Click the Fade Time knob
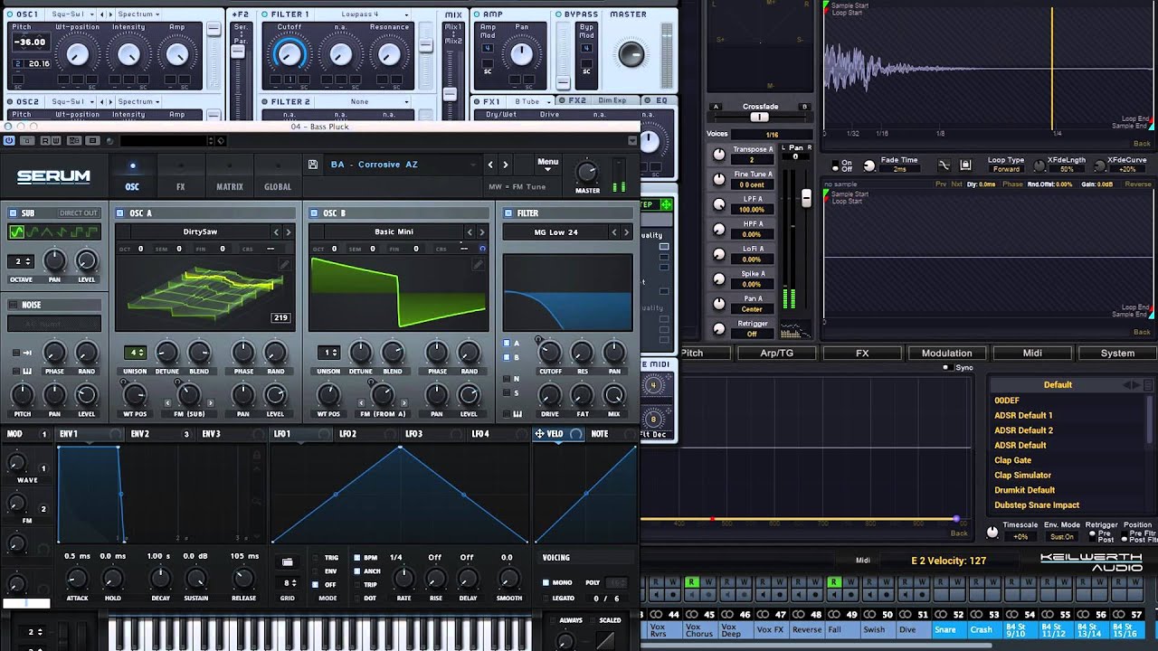1158x651 pixels. [x=869, y=165]
